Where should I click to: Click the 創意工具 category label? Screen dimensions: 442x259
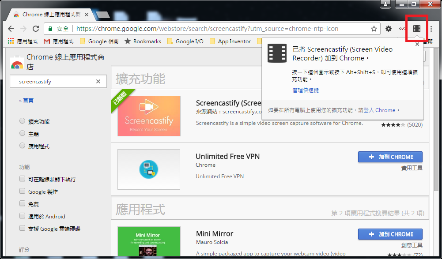[x=412, y=245]
